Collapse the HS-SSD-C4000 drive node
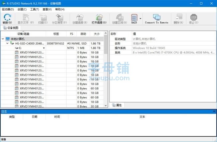Screen dimensions: 217x142 point(7,44)
